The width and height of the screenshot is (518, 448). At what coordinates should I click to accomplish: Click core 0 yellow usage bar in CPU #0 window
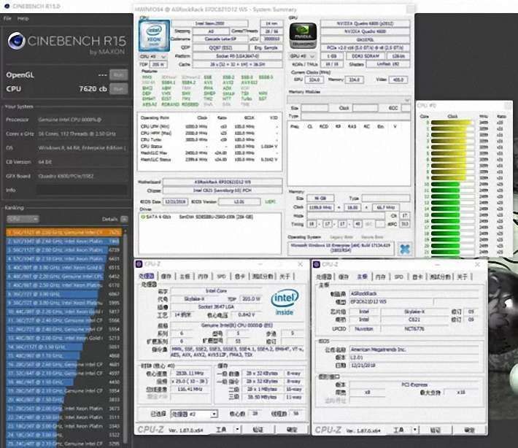452,123
